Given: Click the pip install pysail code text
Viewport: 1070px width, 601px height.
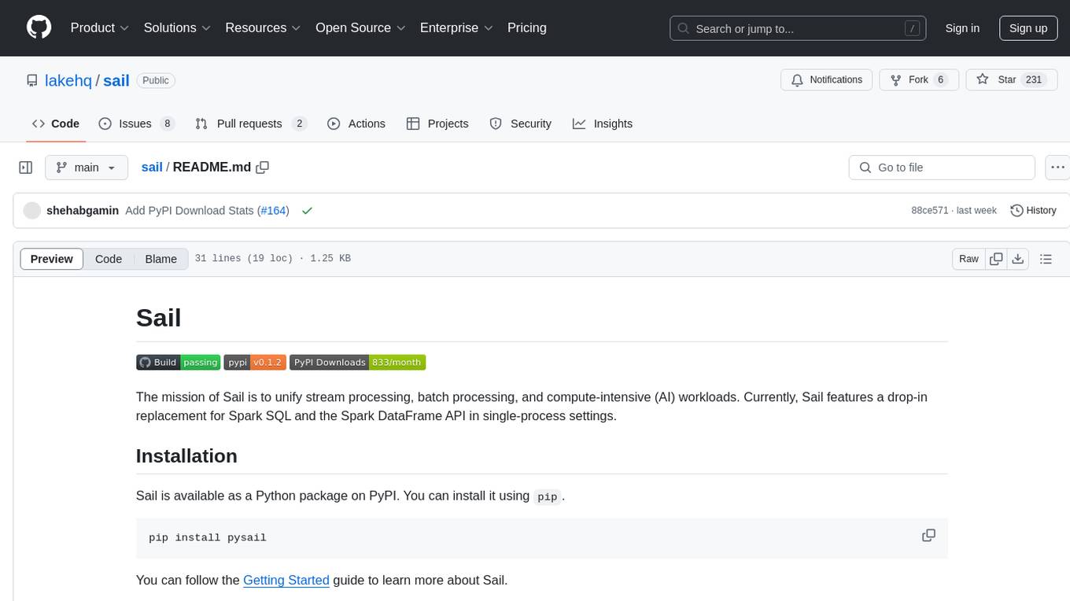Looking at the screenshot, I should [208, 538].
